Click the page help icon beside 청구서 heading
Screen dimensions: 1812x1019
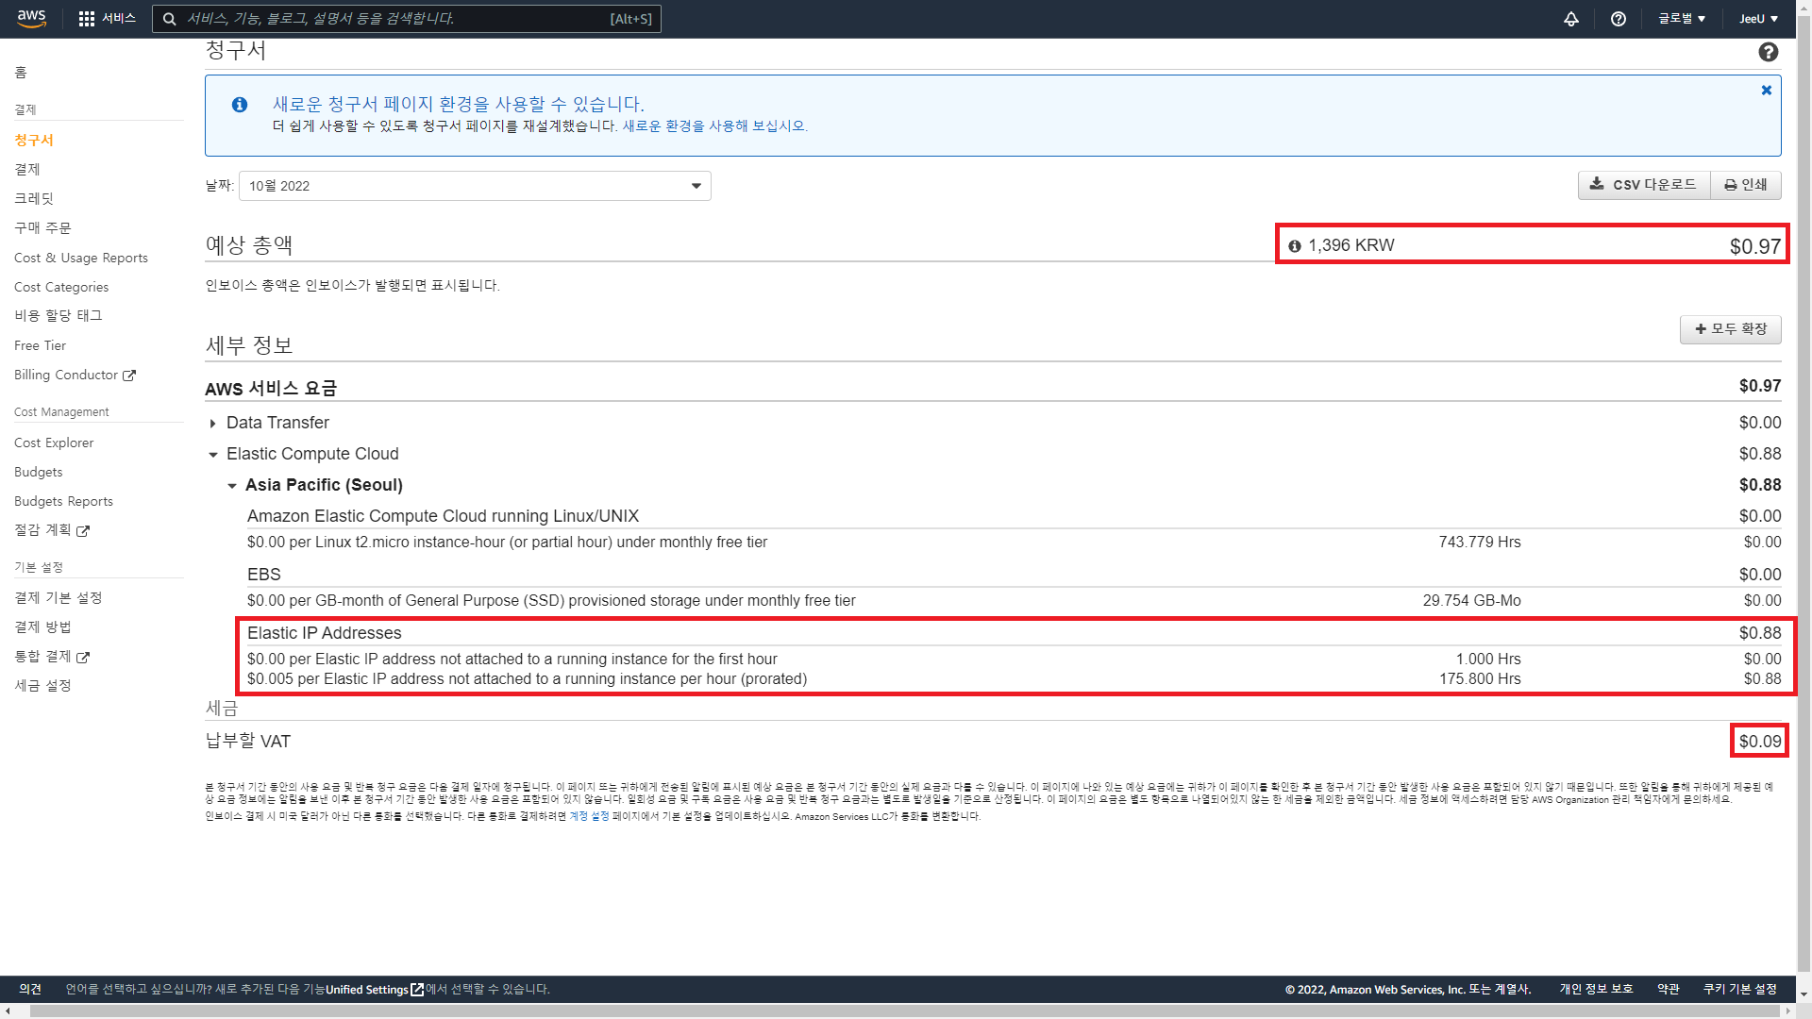point(1768,53)
